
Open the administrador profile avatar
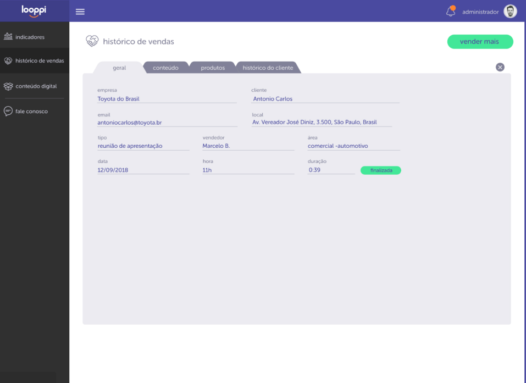pyautogui.click(x=510, y=12)
